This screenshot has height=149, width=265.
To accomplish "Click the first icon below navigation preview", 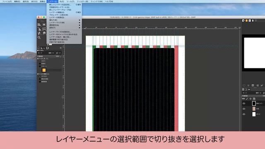I will pyautogui.click(x=244, y=86).
